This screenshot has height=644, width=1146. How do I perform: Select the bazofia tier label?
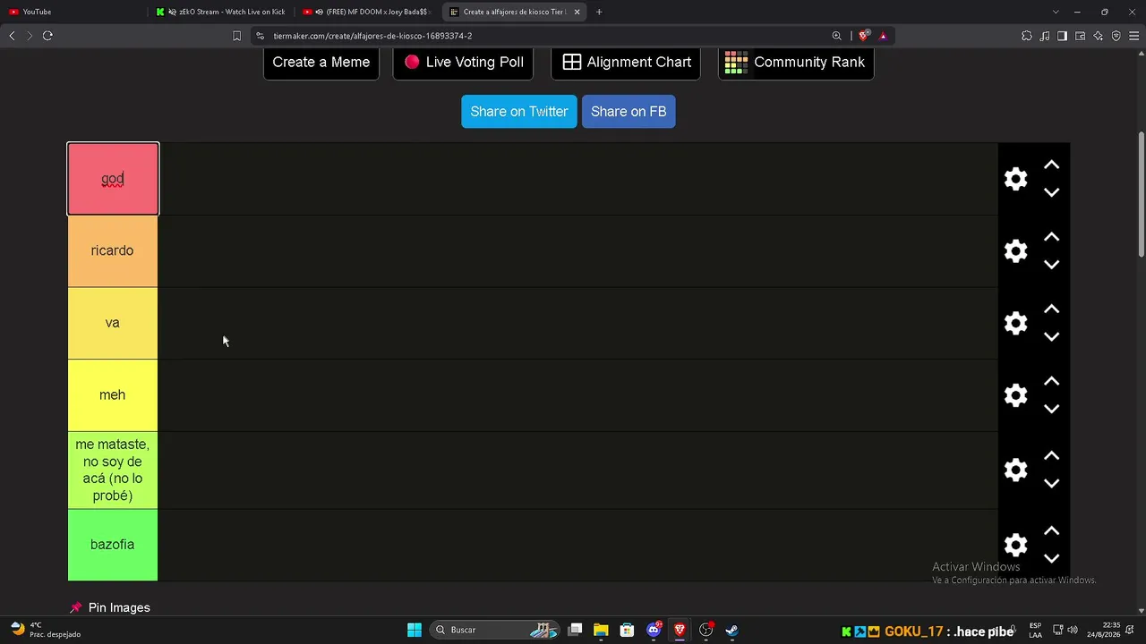(113, 545)
